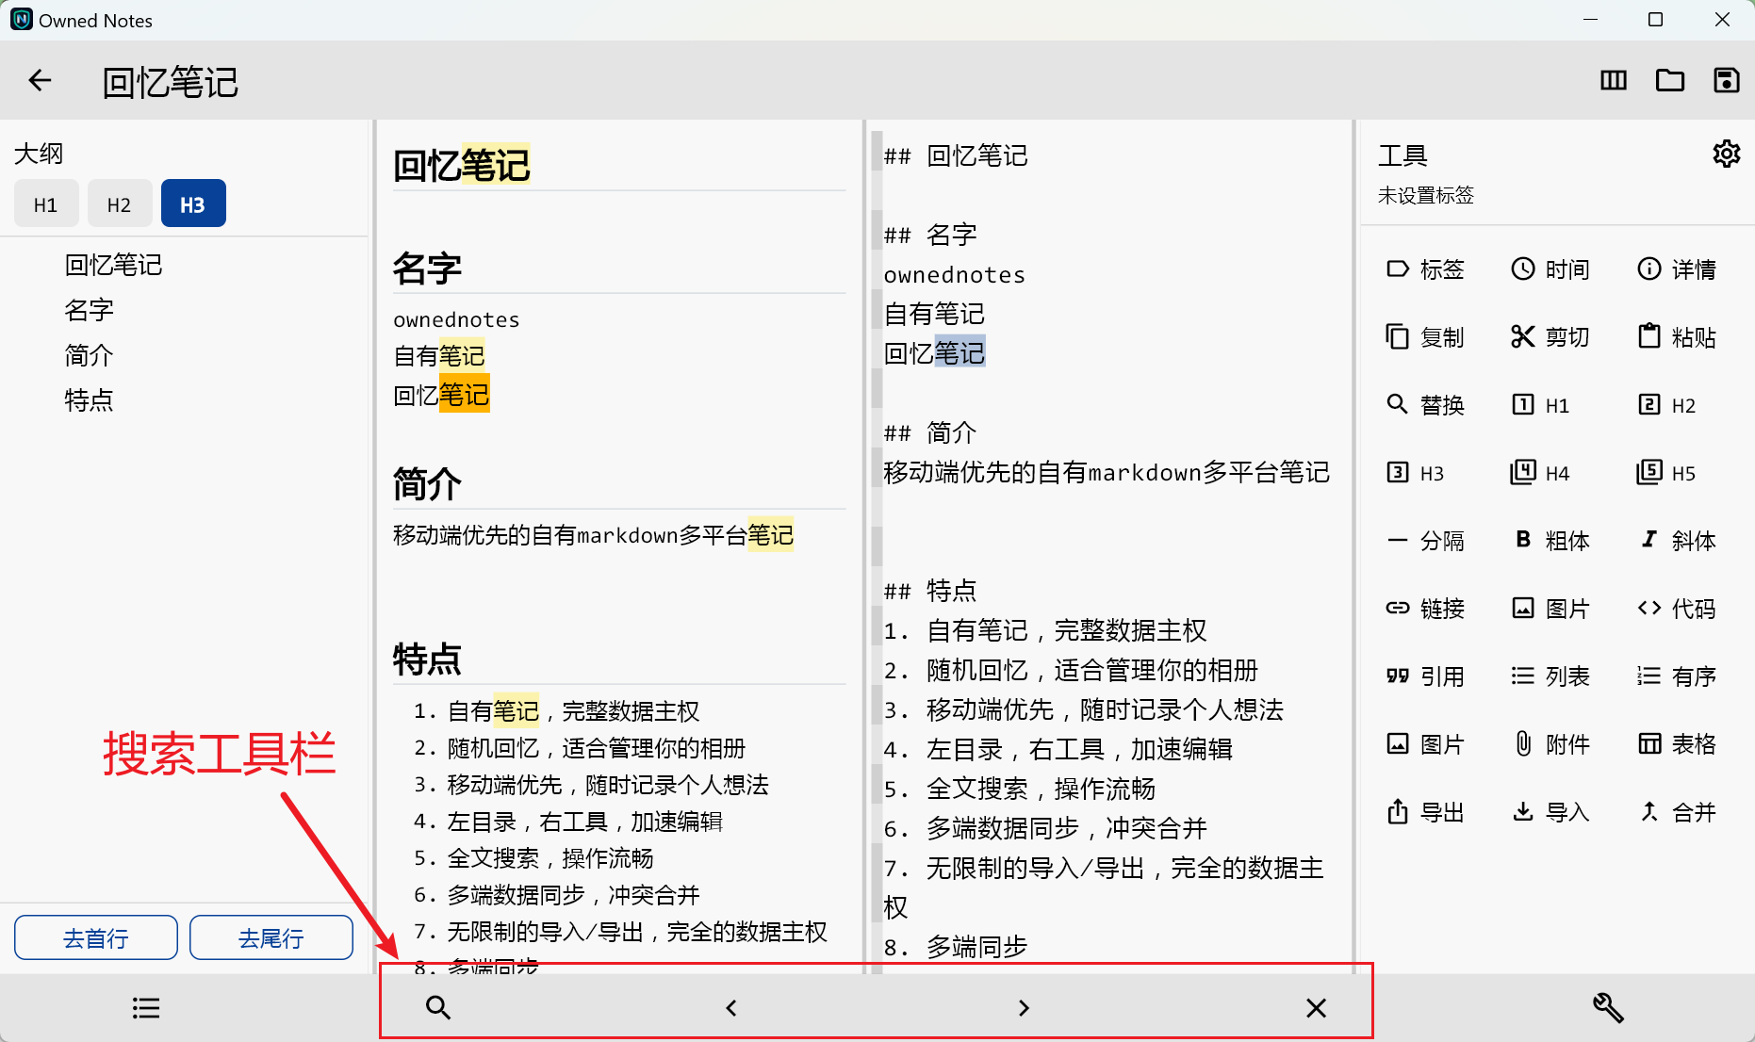The image size is (1755, 1042).
Task: Insert 代码 code block
Action: click(x=1677, y=609)
